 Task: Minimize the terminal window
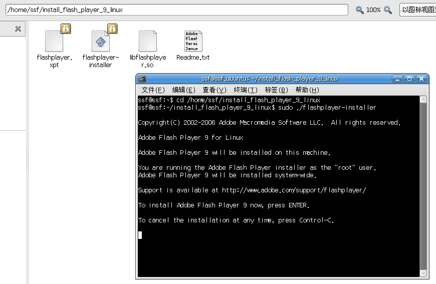click(397, 79)
